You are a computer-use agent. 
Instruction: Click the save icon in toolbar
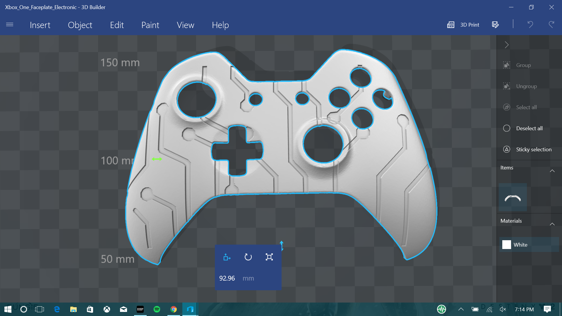pos(495,25)
